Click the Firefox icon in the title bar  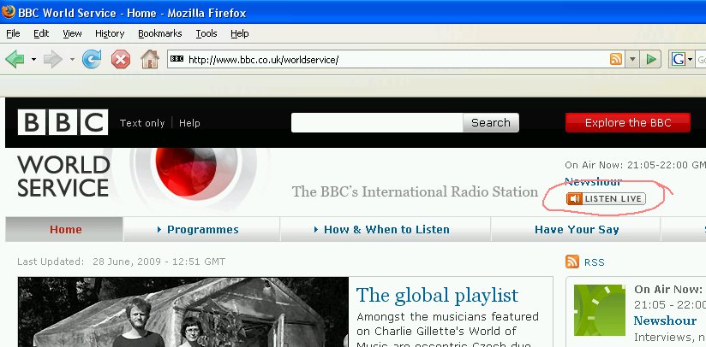[x=8, y=12]
